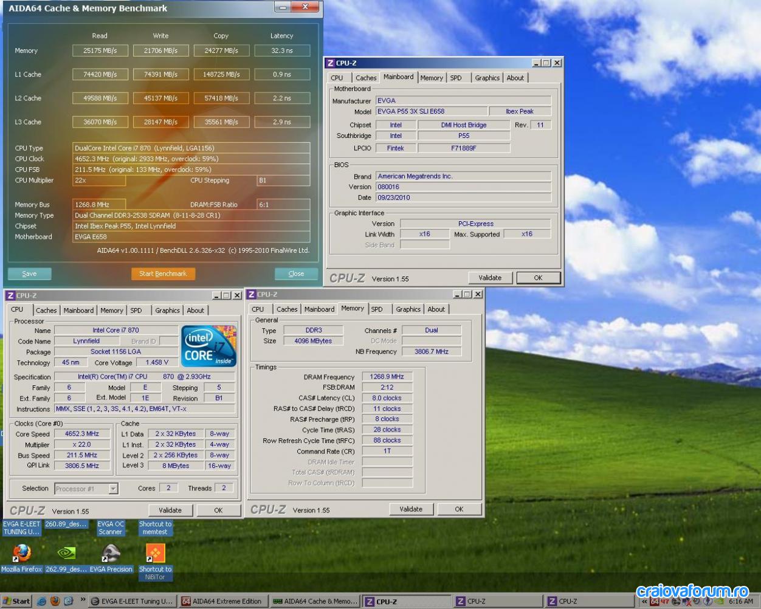Open the SPD tab in the CPU-Z CPU window
This screenshot has height=609, width=761.
click(136, 311)
